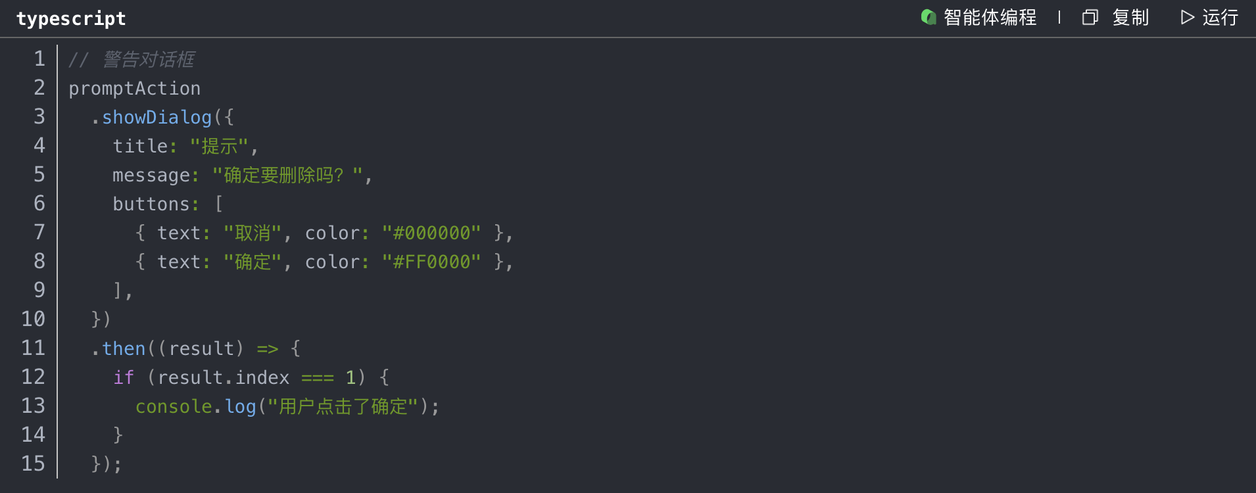
Task: Click line number 1 in the gutter
Action: (x=39, y=59)
